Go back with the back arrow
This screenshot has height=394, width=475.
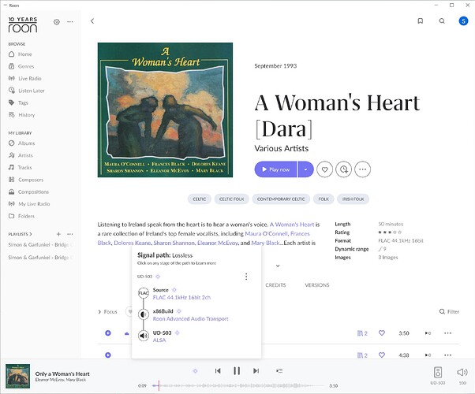(92, 20)
